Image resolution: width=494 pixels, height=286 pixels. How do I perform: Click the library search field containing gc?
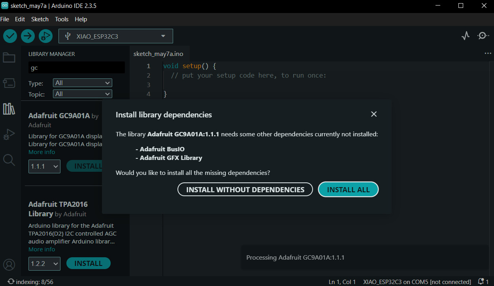pos(77,67)
